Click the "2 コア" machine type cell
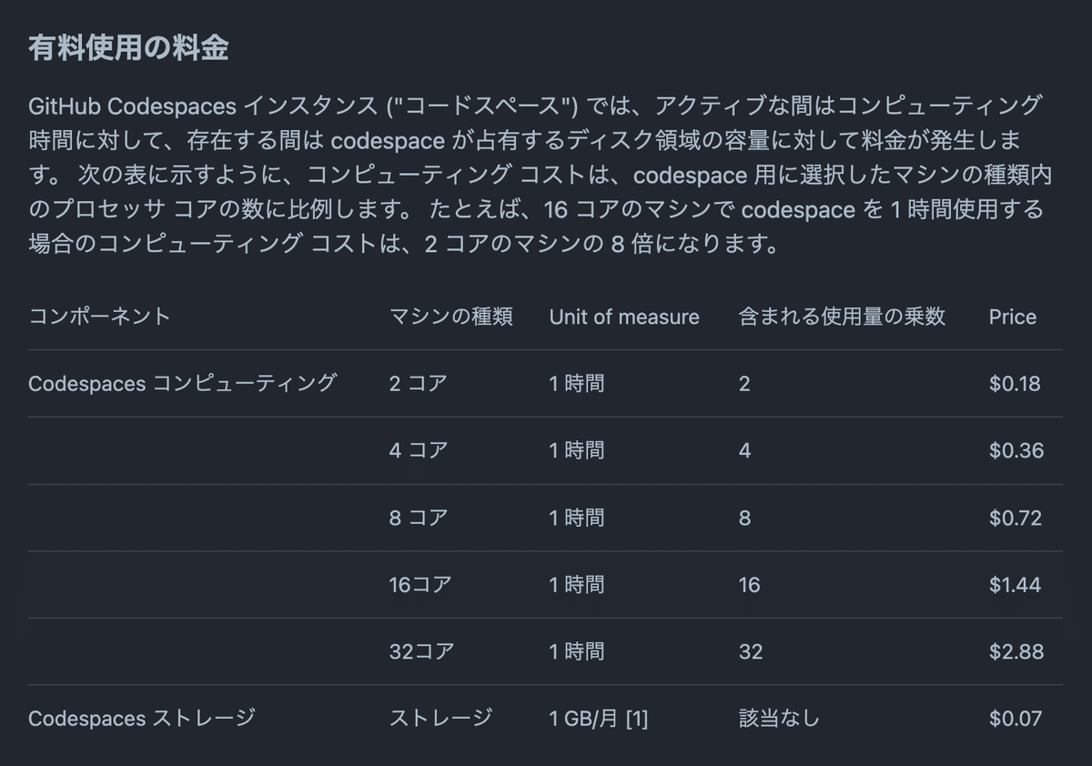1092x766 pixels. click(x=418, y=383)
